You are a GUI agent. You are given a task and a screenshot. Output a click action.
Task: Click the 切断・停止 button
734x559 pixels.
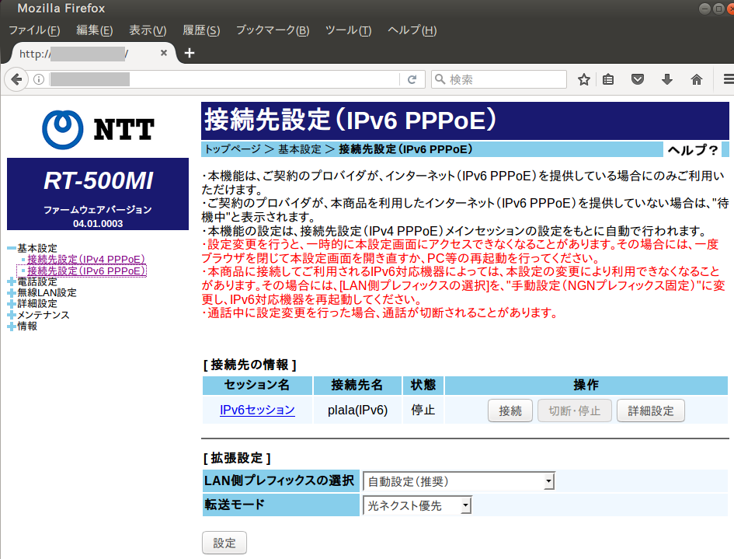tap(574, 411)
